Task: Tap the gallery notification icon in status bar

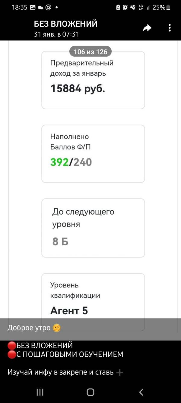Action: (33, 8)
